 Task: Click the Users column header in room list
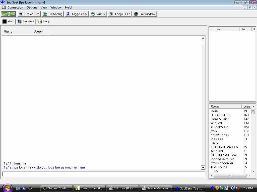[x=247, y=106]
